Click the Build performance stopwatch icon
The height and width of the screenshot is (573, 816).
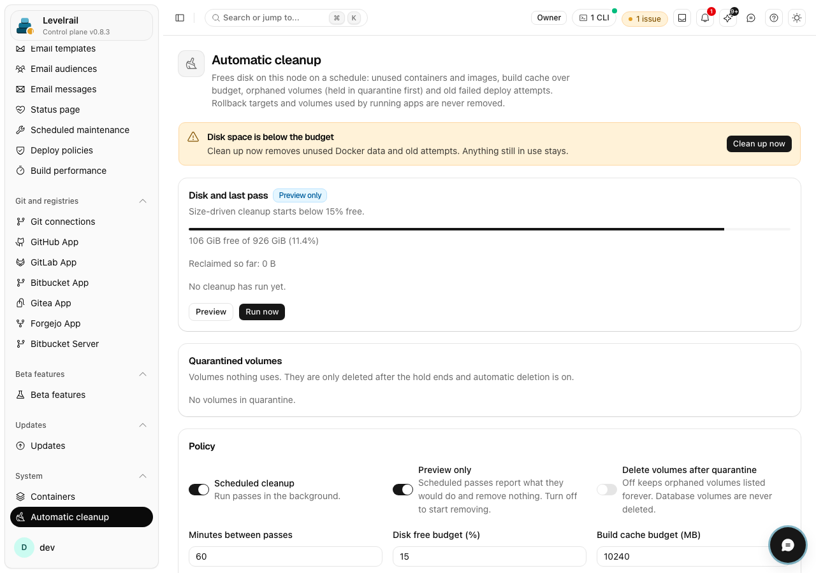point(20,171)
